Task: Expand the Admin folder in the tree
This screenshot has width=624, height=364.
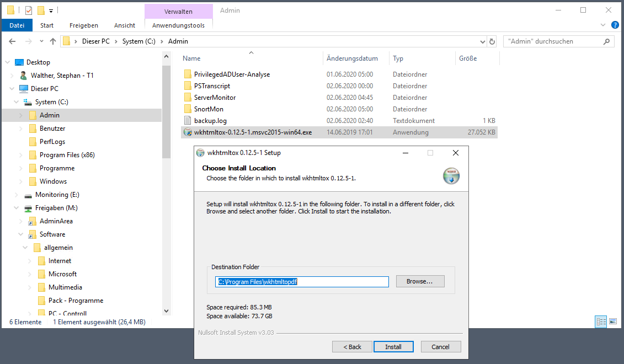Action: point(21,115)
